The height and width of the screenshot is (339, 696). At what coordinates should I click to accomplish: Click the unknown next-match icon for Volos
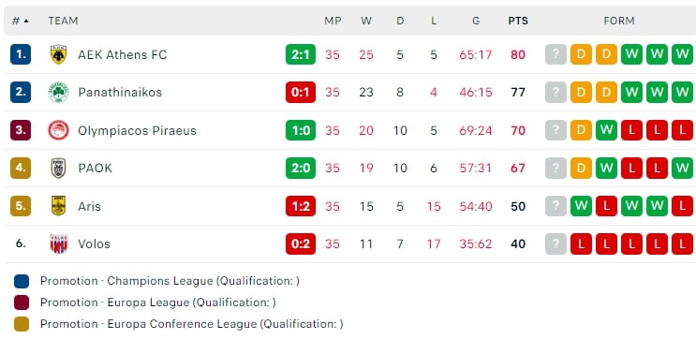(x=555, y=243)
